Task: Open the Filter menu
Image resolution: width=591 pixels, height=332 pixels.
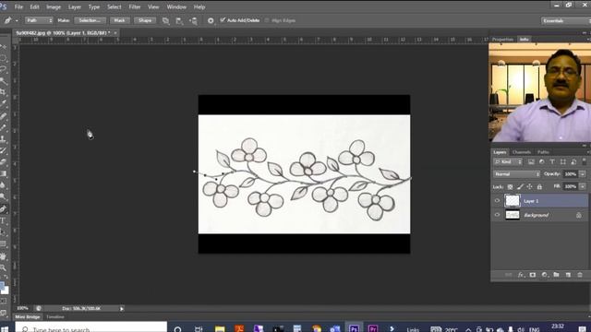Action: (135, 6)
